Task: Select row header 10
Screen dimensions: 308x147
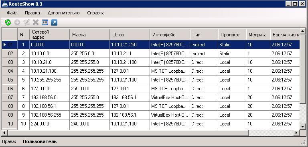Action: (x=10, y=124)
